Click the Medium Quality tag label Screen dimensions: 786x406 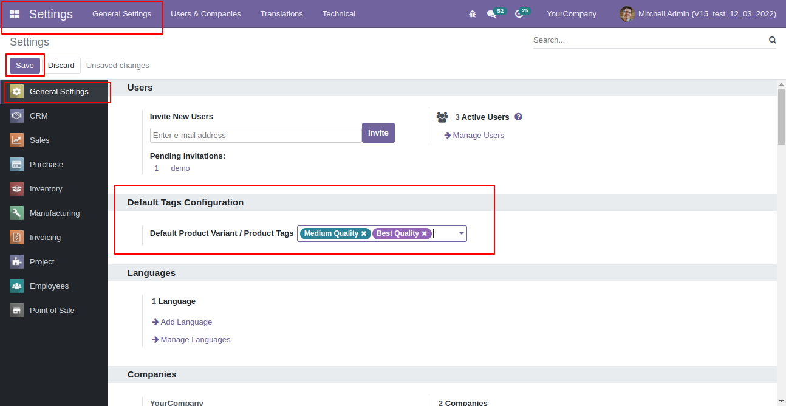pyautogui.click(x=331, y=233)
